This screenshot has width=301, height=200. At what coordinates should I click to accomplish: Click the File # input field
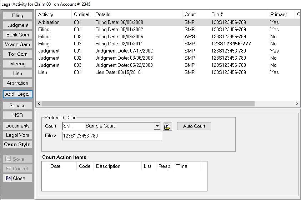(112, 136)
